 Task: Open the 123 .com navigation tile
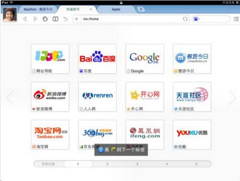point(50,59)
